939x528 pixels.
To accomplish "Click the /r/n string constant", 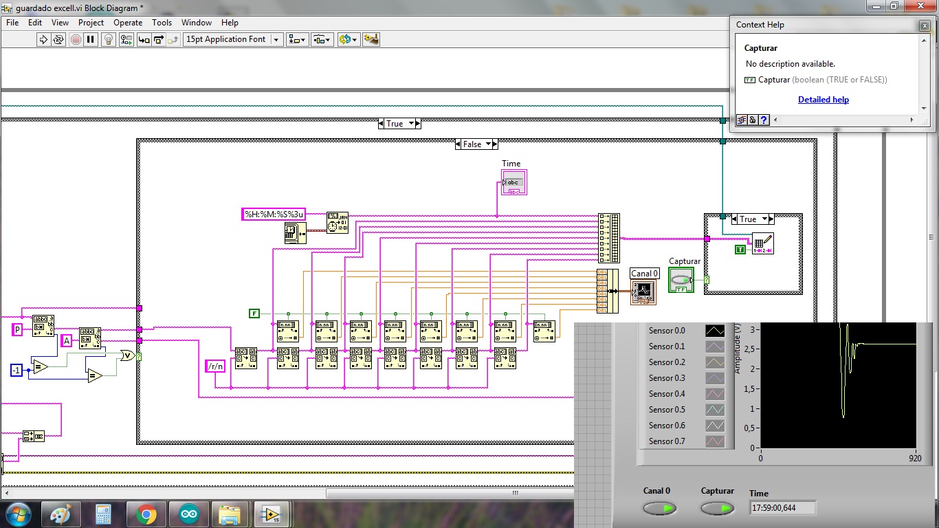I will pyautogui.click(x=216, y=366).
